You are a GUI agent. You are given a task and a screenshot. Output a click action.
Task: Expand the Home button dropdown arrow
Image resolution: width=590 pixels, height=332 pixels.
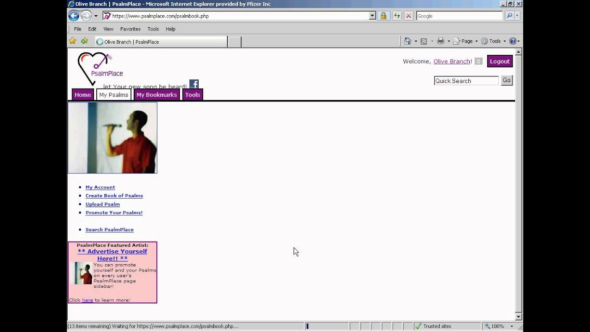[x=416, y=41]
